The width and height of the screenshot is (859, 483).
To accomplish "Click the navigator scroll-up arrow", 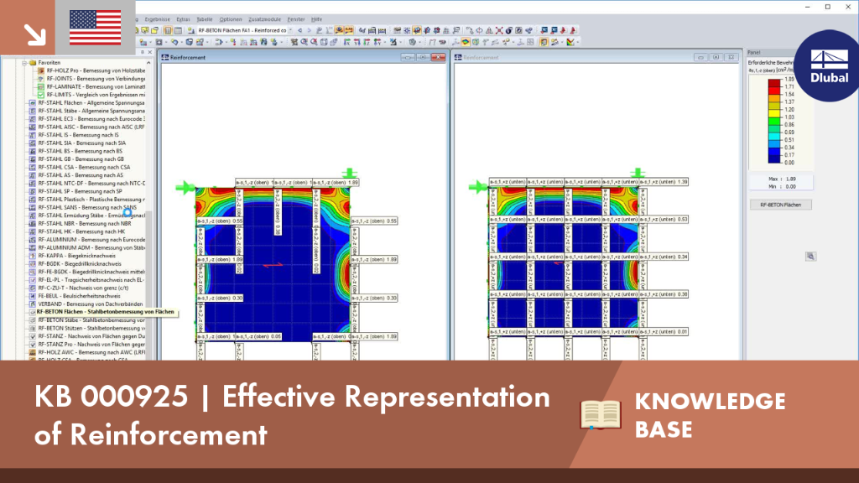I will click(148, 63).
